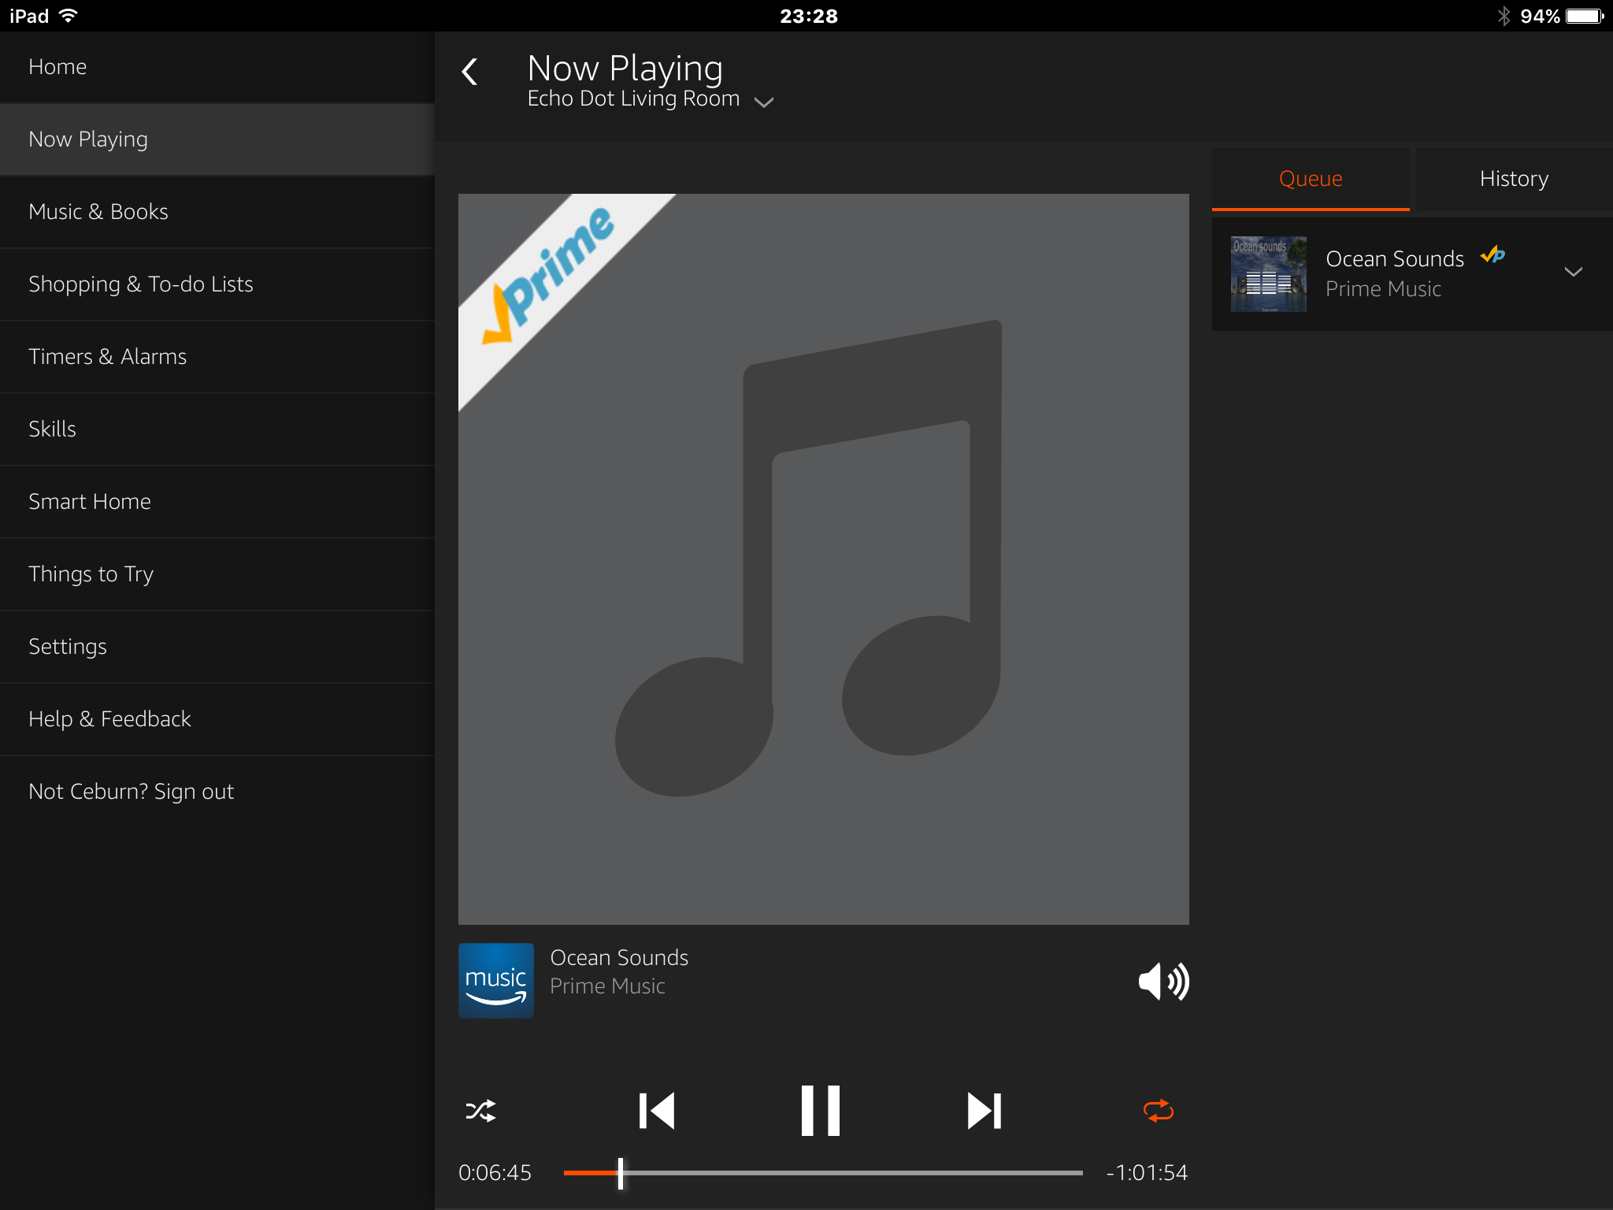The width and height of the screenshot is (1613, 1210).
Task: Tap the Prime badge next to Ocean Sounds
Action: pos(1493,254)
